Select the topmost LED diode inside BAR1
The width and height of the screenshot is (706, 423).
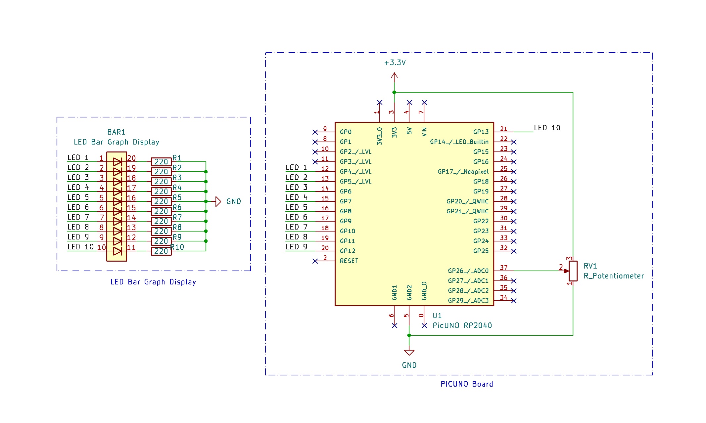coord(117,161)
